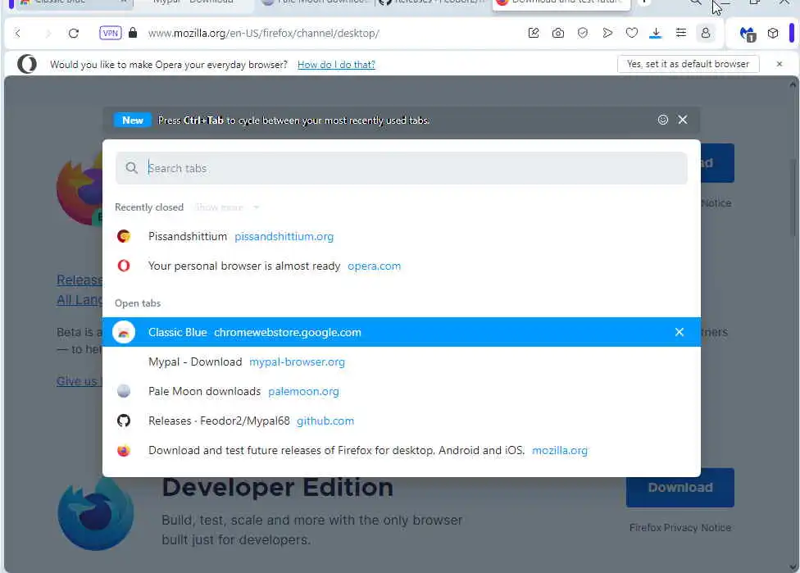
Task: Select the Firefox download tab in tab strip
Action: pos(561,3)
